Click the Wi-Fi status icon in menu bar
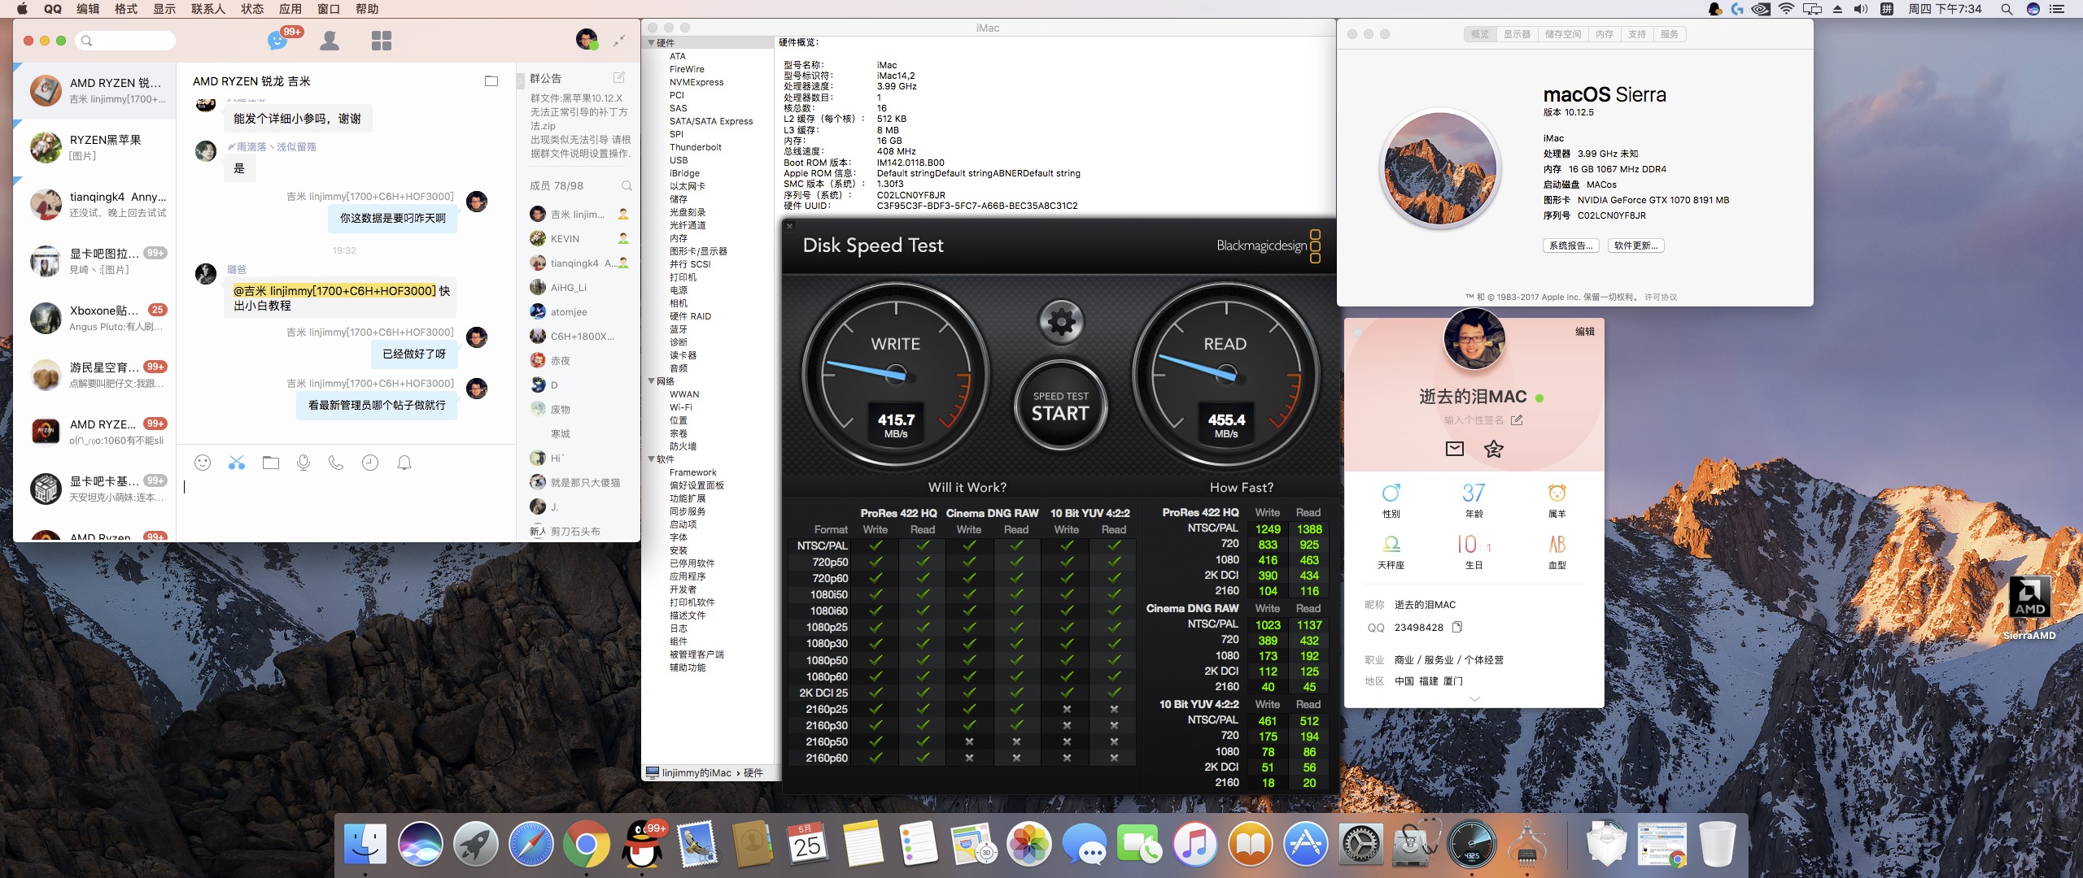The height and width of the screenshot is (878, 2083). pyautogui.click(x=1787, y=9)
